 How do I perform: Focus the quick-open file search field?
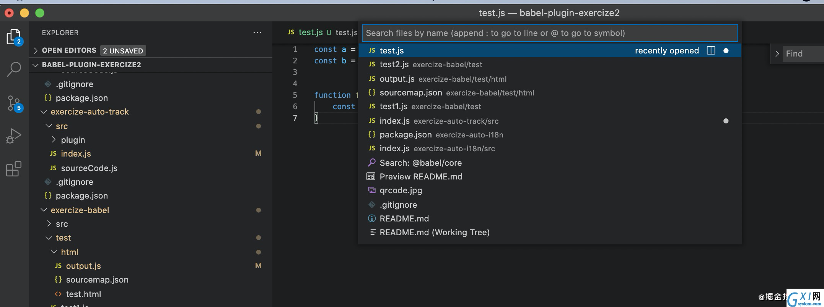(x=550, y=33)
